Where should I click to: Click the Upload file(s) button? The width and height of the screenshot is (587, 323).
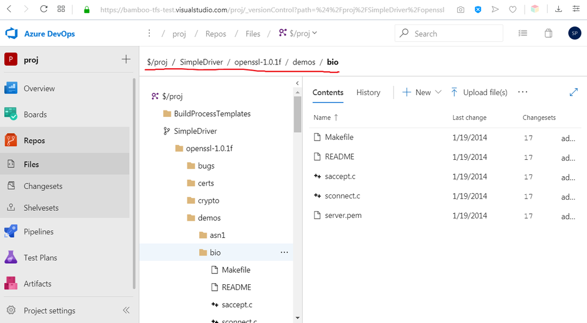pos(479,92)
